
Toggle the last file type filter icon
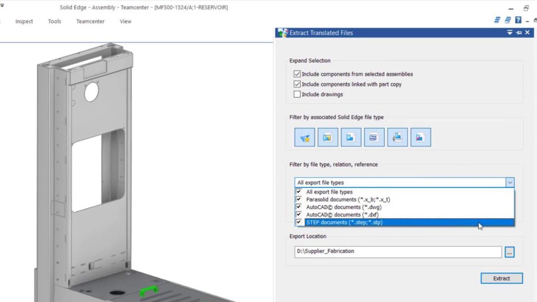421,138
